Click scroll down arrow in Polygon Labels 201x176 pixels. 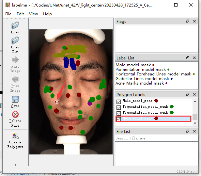click(195, 123)
